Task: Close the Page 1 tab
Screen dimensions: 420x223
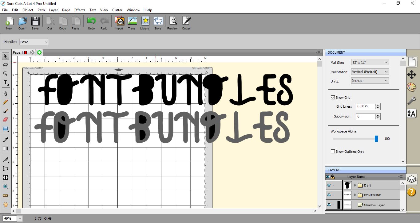Action: tap(32, 52)
